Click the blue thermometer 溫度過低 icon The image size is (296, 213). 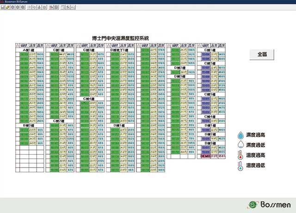[x=240, y=165]
